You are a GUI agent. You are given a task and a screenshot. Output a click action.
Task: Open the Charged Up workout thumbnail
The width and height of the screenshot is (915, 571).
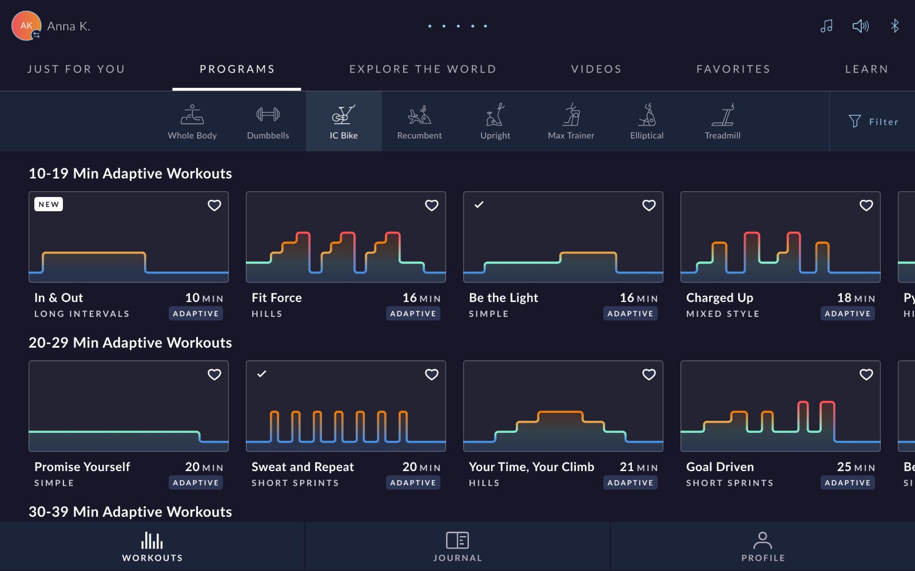tap(781, 237)
